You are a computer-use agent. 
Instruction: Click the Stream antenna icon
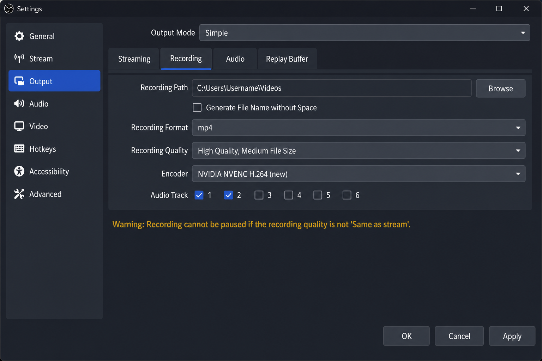tap(19, 59)
